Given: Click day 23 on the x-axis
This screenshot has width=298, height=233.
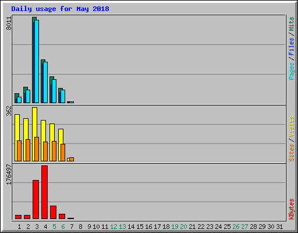Looking at the screenshot, I should tap(210, 227).
